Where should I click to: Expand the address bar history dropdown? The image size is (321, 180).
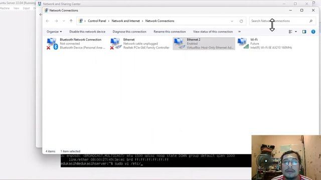tap(232, 21)
